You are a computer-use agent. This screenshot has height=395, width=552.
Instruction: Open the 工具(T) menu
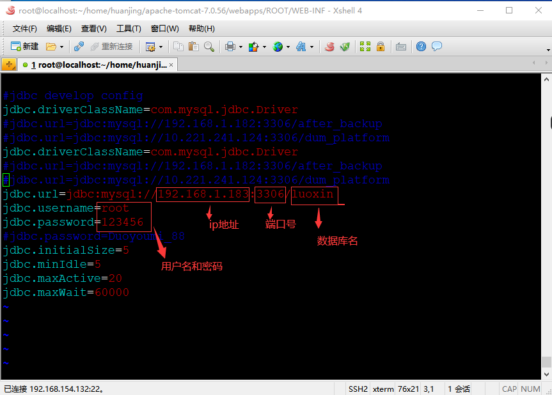pyautogui.click(x=129, y=29)
